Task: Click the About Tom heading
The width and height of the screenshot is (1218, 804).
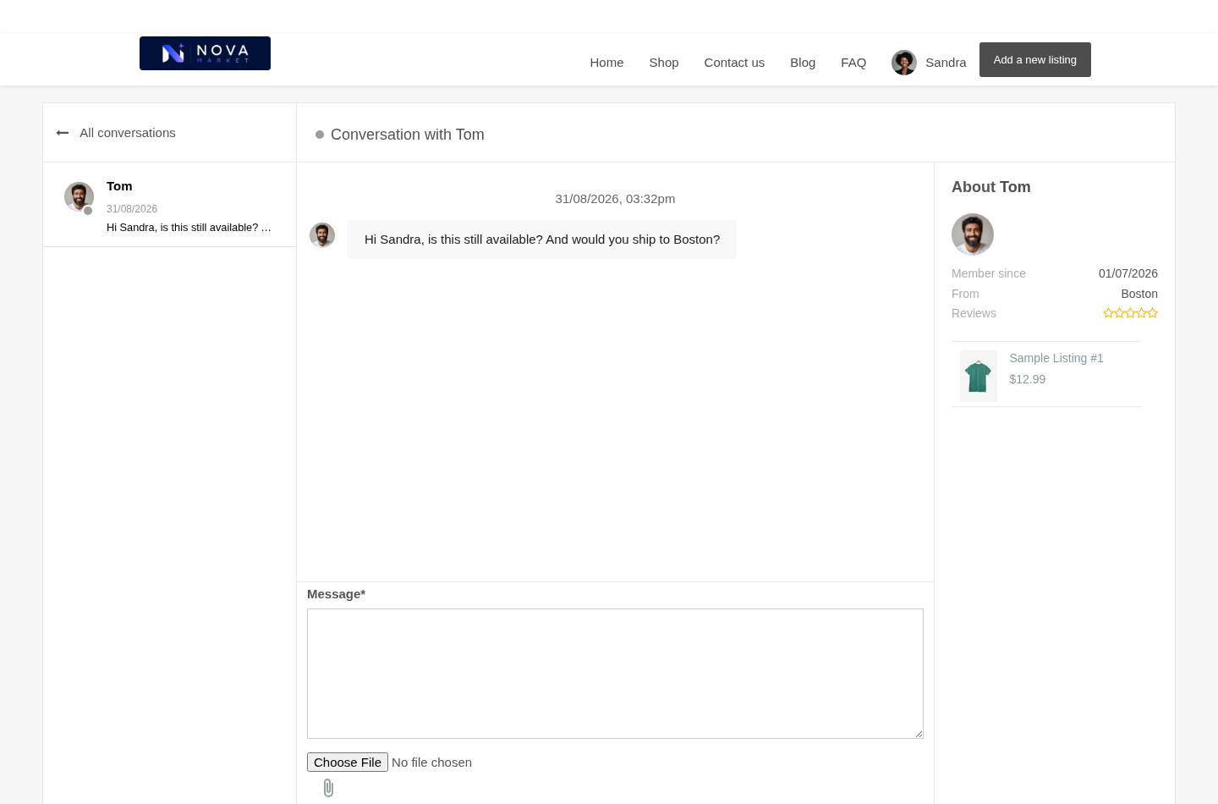Action: (x=991, y=187)
